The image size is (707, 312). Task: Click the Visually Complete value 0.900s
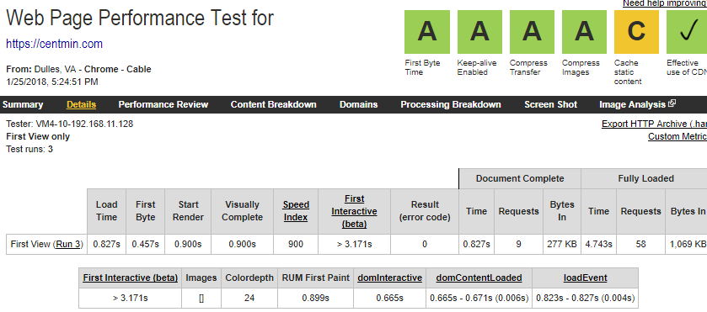pos(242,245)
